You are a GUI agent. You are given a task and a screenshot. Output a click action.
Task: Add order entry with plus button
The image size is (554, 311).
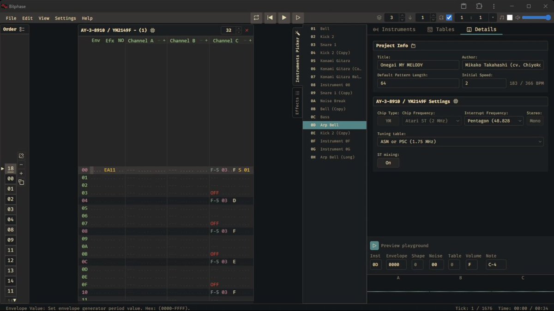[x=21, y=173]
